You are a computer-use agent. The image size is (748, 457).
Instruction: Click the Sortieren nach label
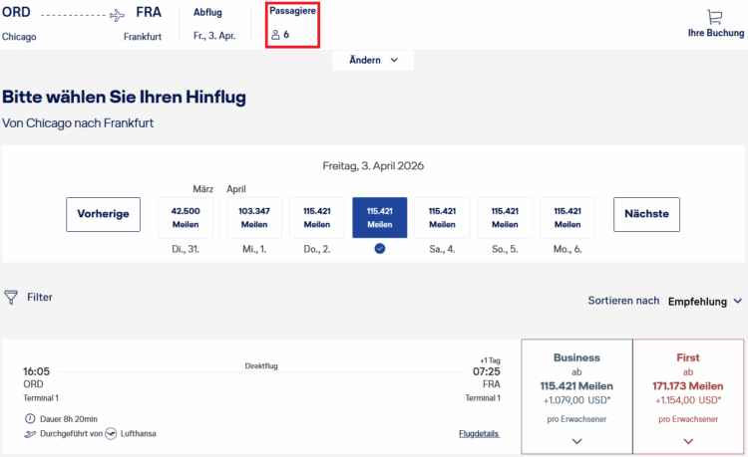(x=623, y=301)
